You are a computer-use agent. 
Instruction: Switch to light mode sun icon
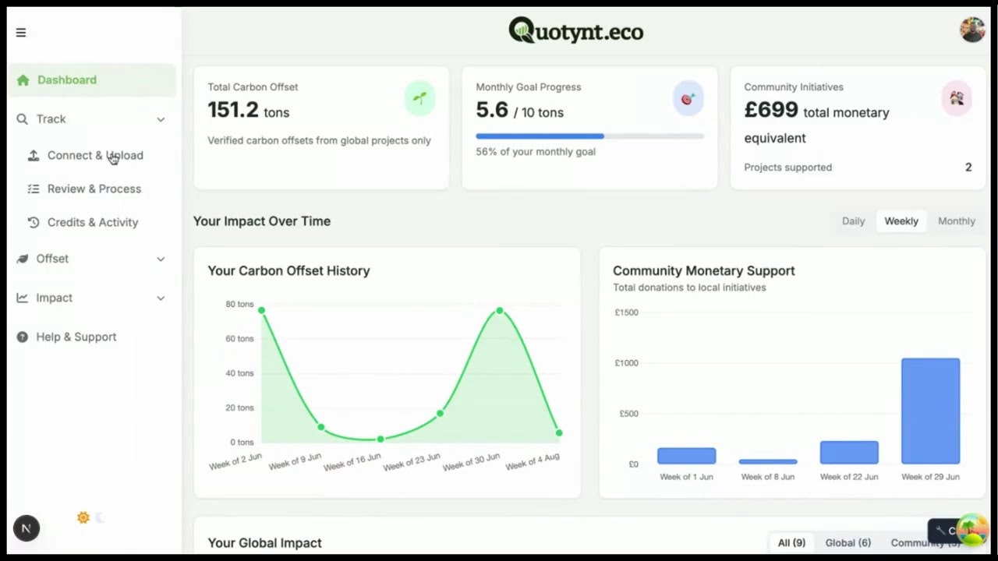click(83, 517)
